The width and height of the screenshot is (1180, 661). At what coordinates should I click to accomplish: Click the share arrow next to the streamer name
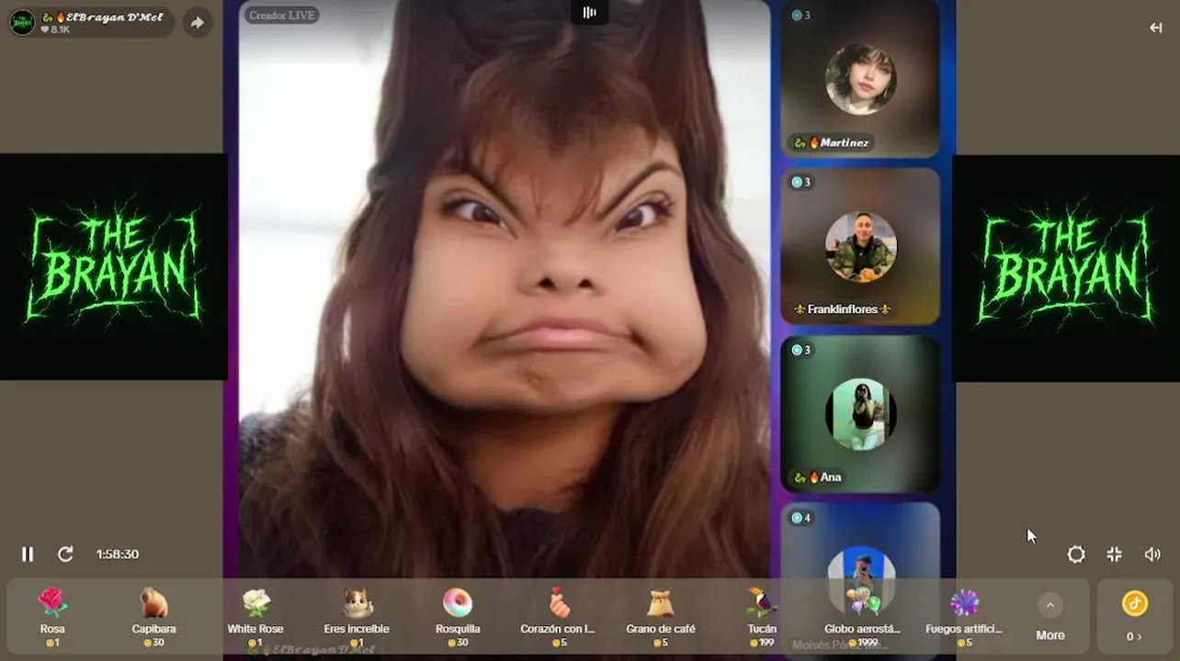click(x=198, y=23)
